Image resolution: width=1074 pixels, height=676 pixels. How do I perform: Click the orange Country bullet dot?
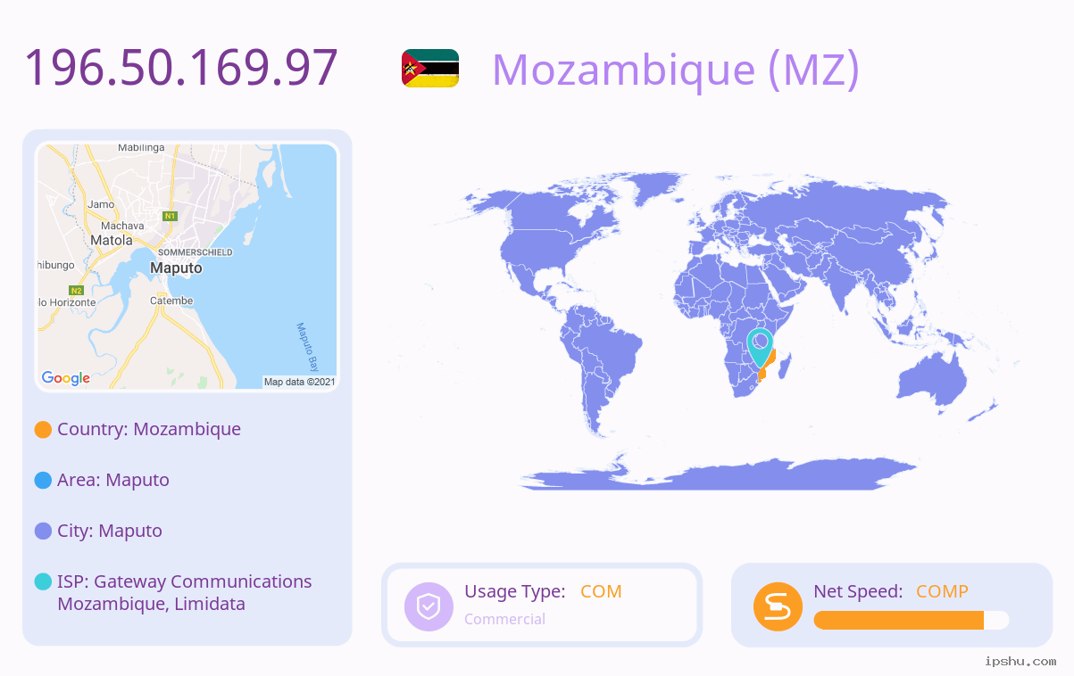(43, 430)
